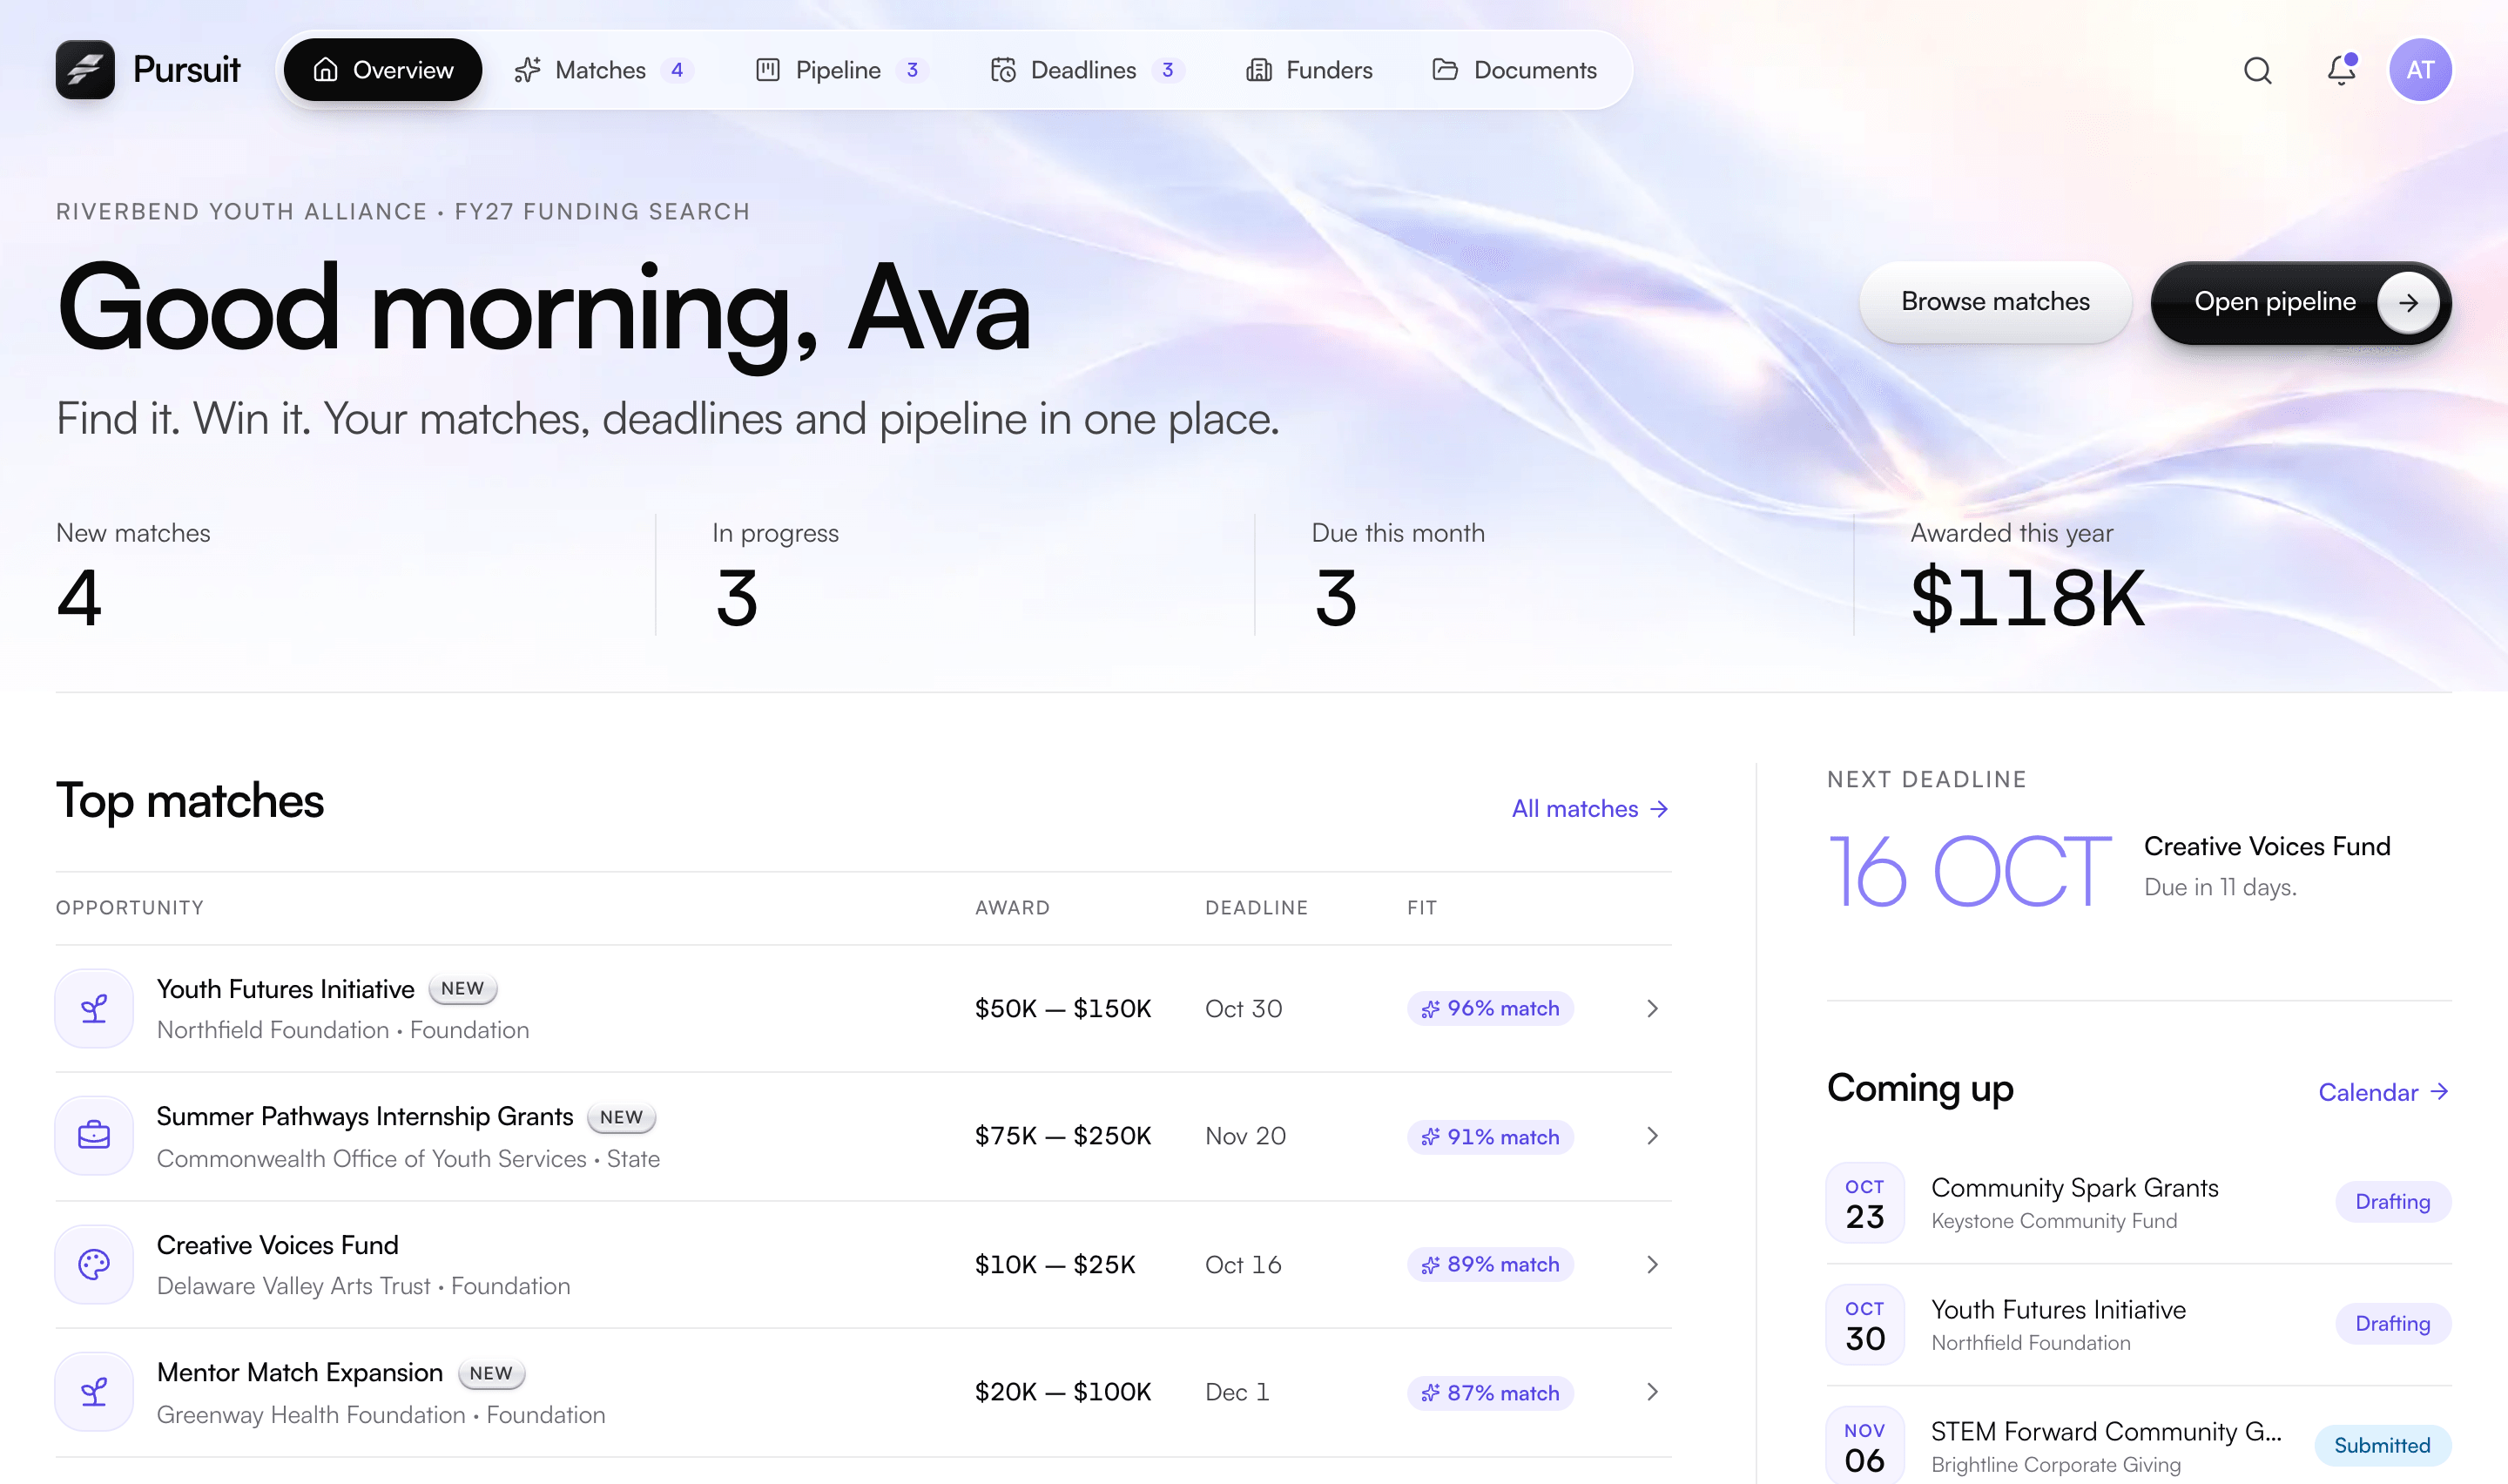
Task: Click the Drafting status for Youth Futures Initiative
Action: tap(2393, 1324)
